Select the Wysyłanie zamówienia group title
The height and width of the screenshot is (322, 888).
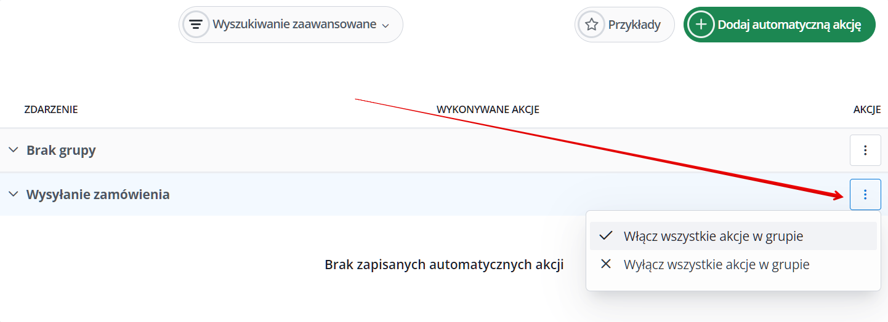click(x=98, y=194)
